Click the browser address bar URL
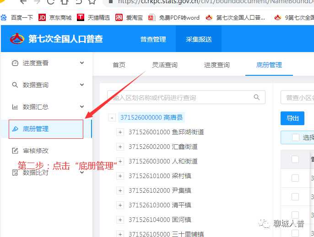The width and height of the screenshot is (314, 237). [x=216, y=2]
